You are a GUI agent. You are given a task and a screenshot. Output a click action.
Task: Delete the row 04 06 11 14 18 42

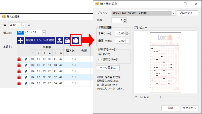click(19, 65)
